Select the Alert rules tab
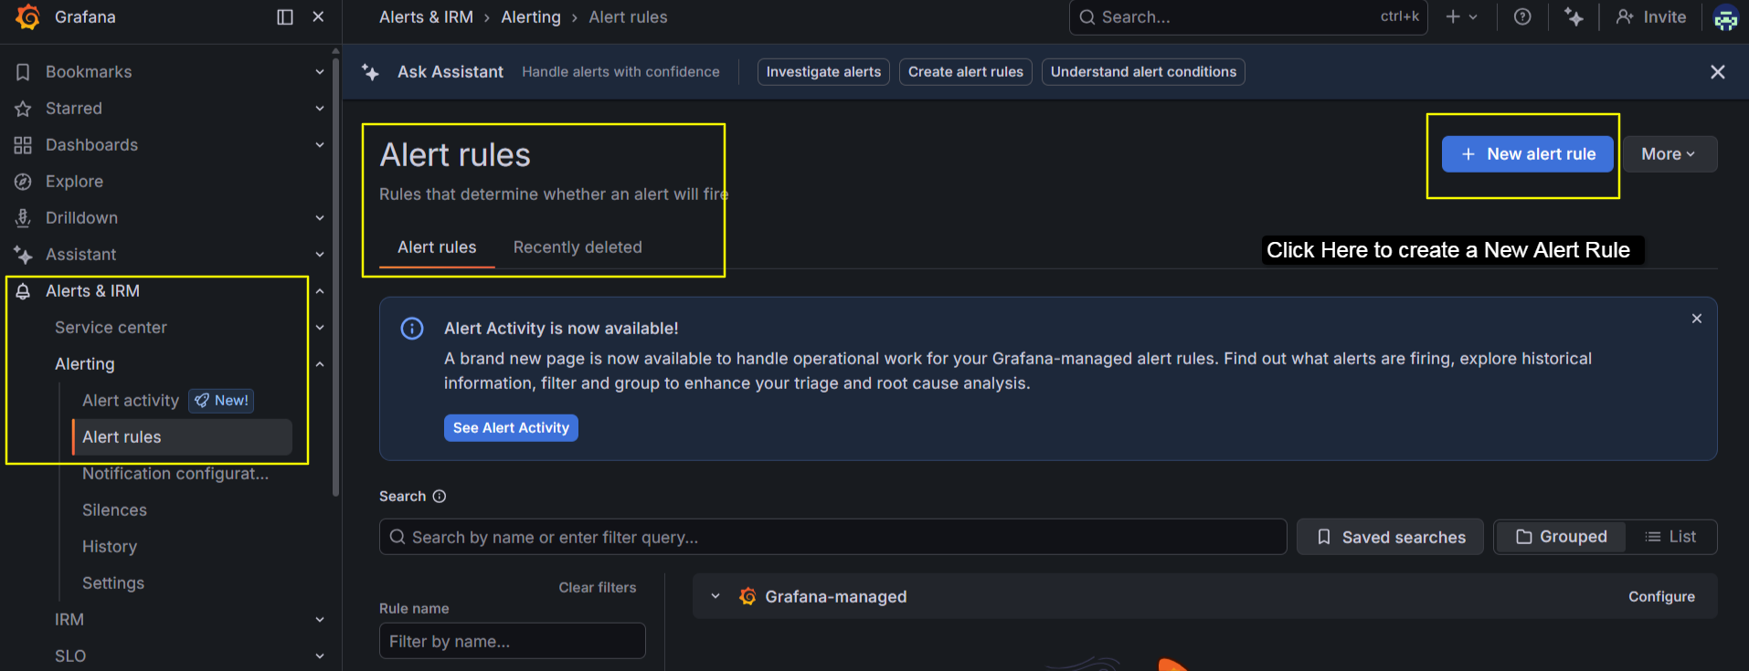The image size is (1749, 671). tap(437, 247)
